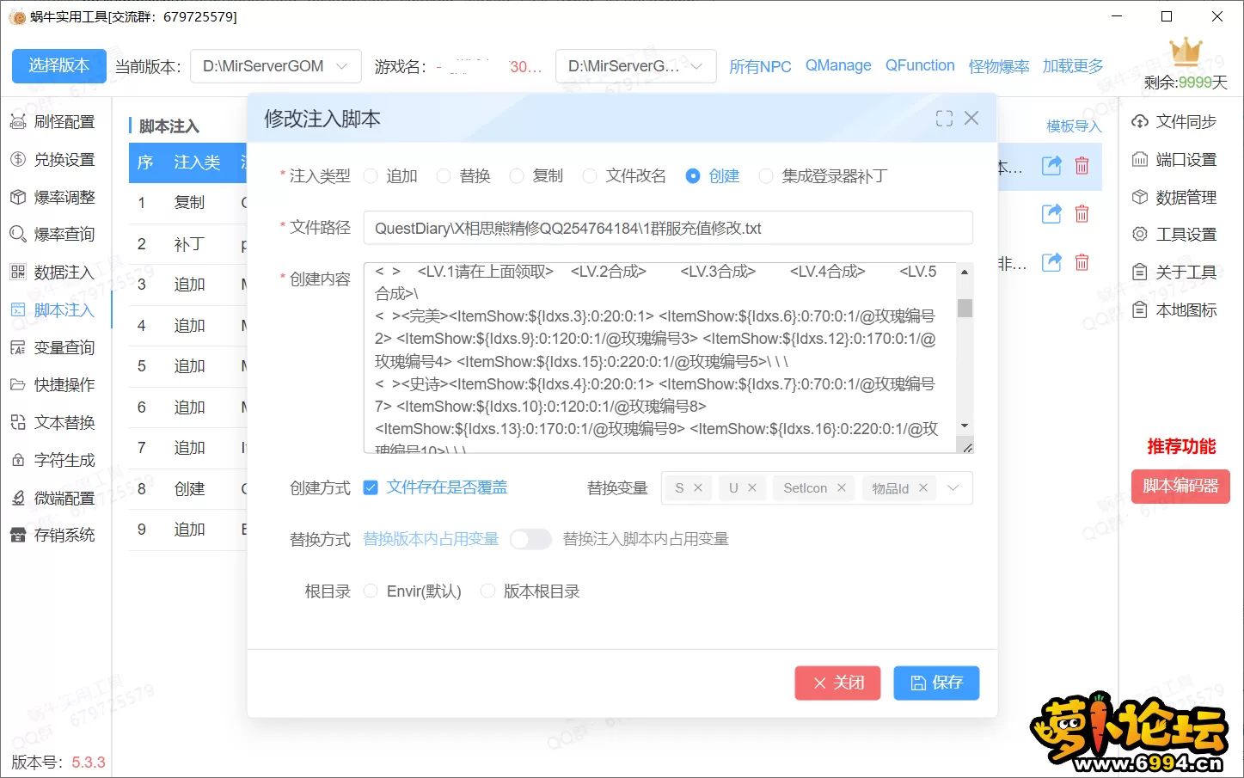Remove the U tag from 替换变量
The image size is (1244, 778).
click(x=752, y=488)
